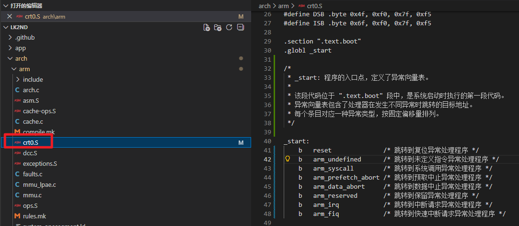
Task: Click '.globl _start' line in editor
Action: (308, 51)
